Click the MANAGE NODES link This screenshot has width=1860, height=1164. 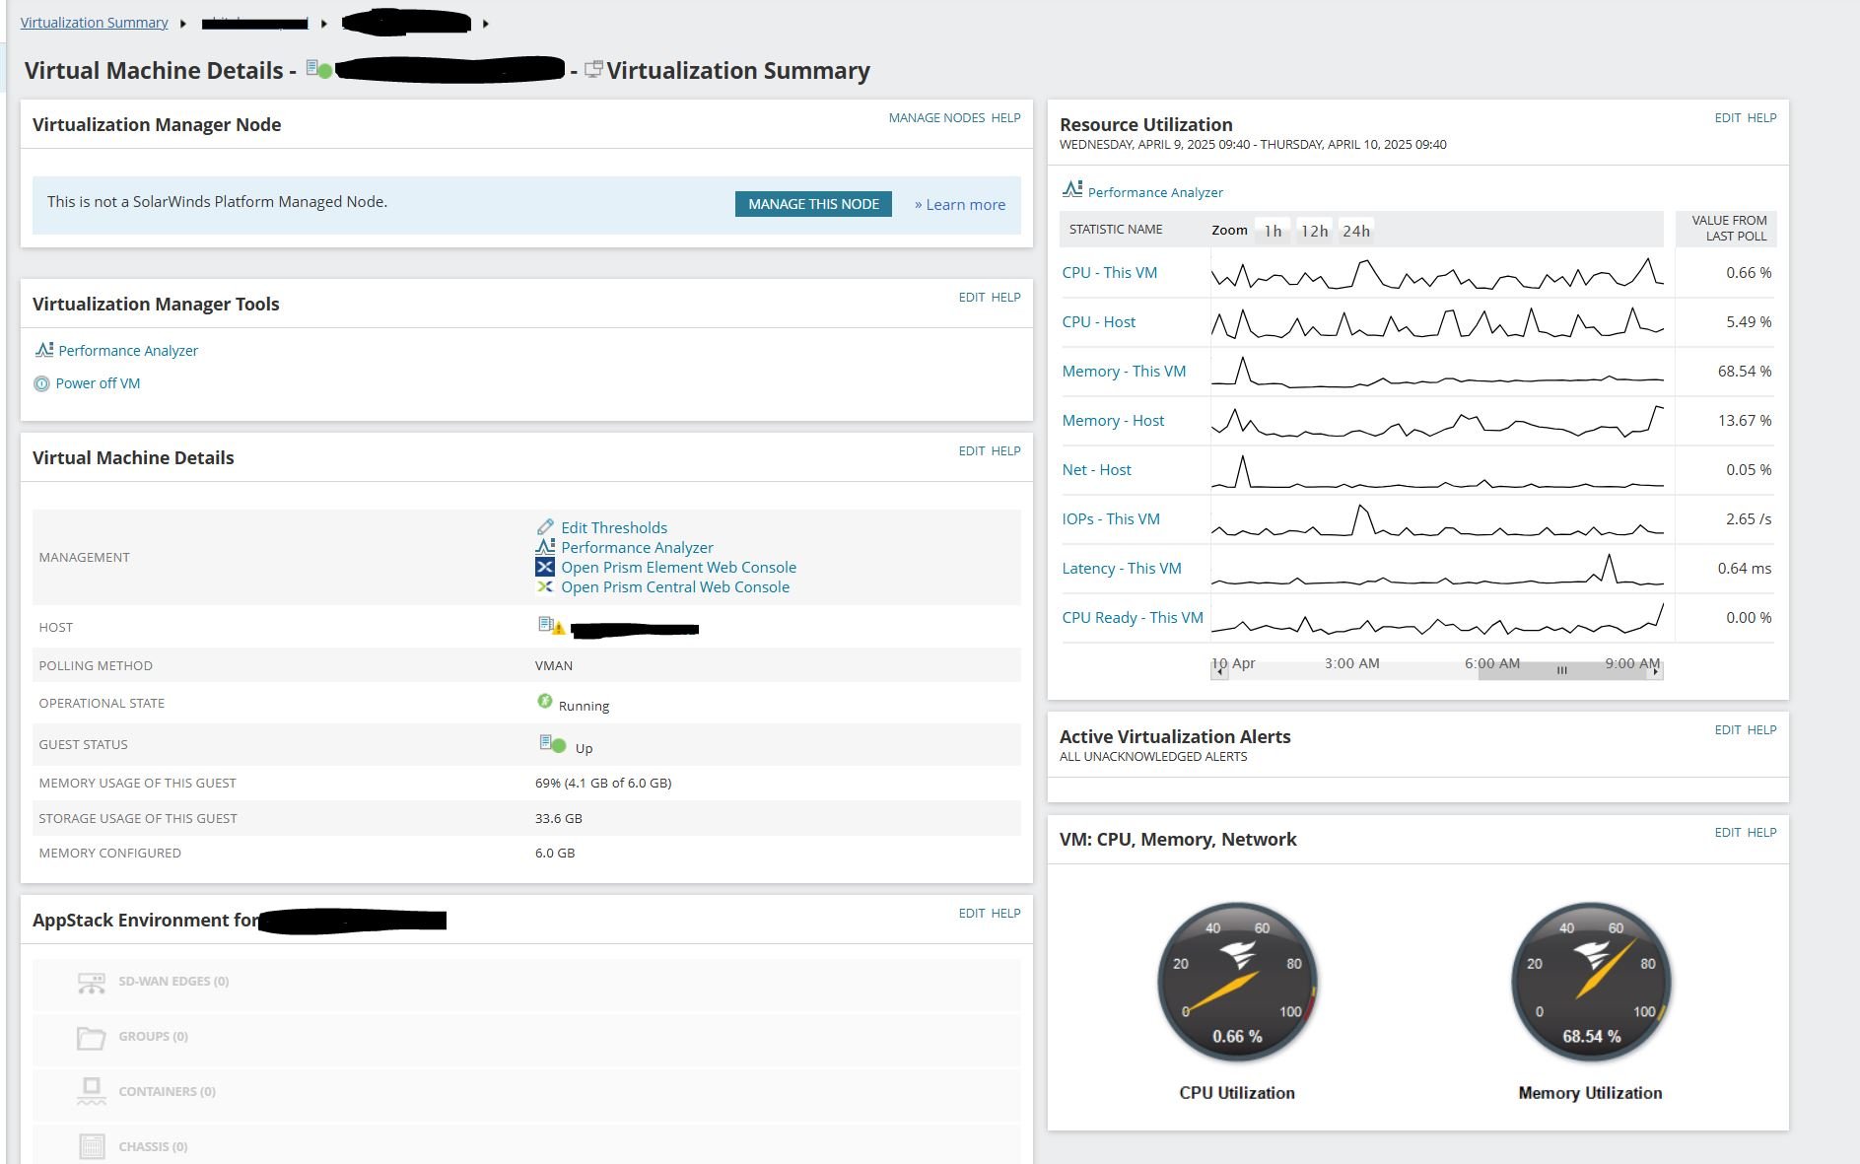936,118
